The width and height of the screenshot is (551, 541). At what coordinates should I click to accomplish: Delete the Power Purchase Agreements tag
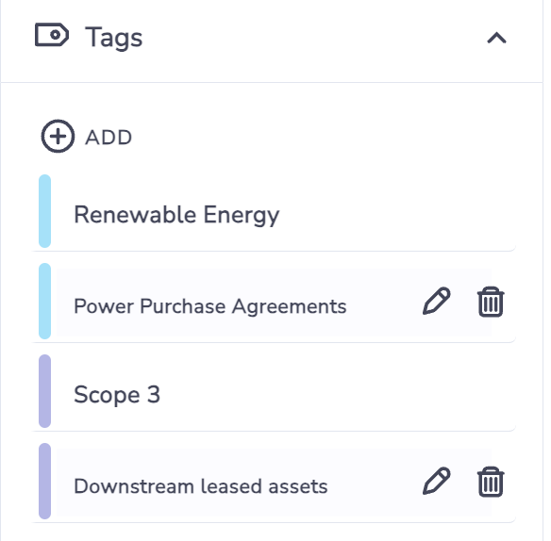point(491,302)
